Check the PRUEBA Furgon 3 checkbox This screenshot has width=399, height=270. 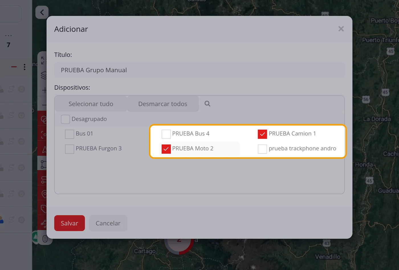pos(70,149)
